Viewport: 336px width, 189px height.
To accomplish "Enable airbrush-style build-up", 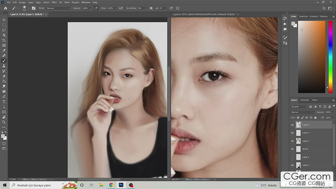I will [x=121, y=8].
